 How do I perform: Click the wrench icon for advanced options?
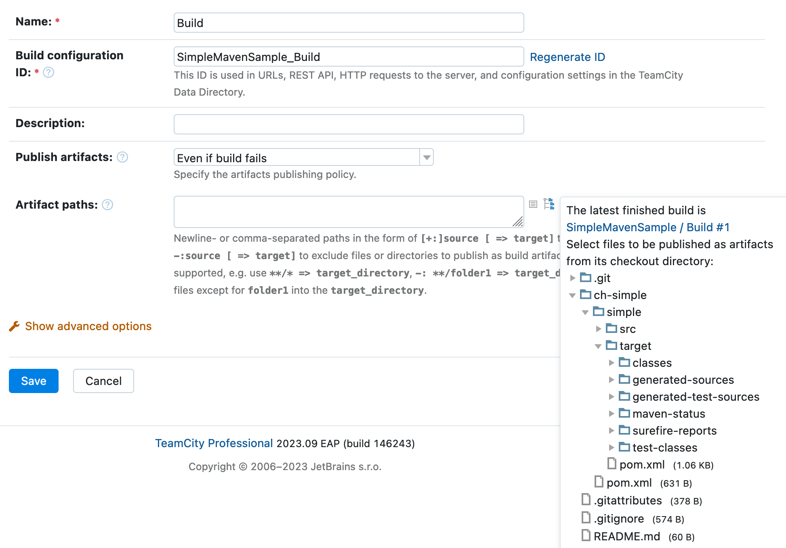point(14,326)
